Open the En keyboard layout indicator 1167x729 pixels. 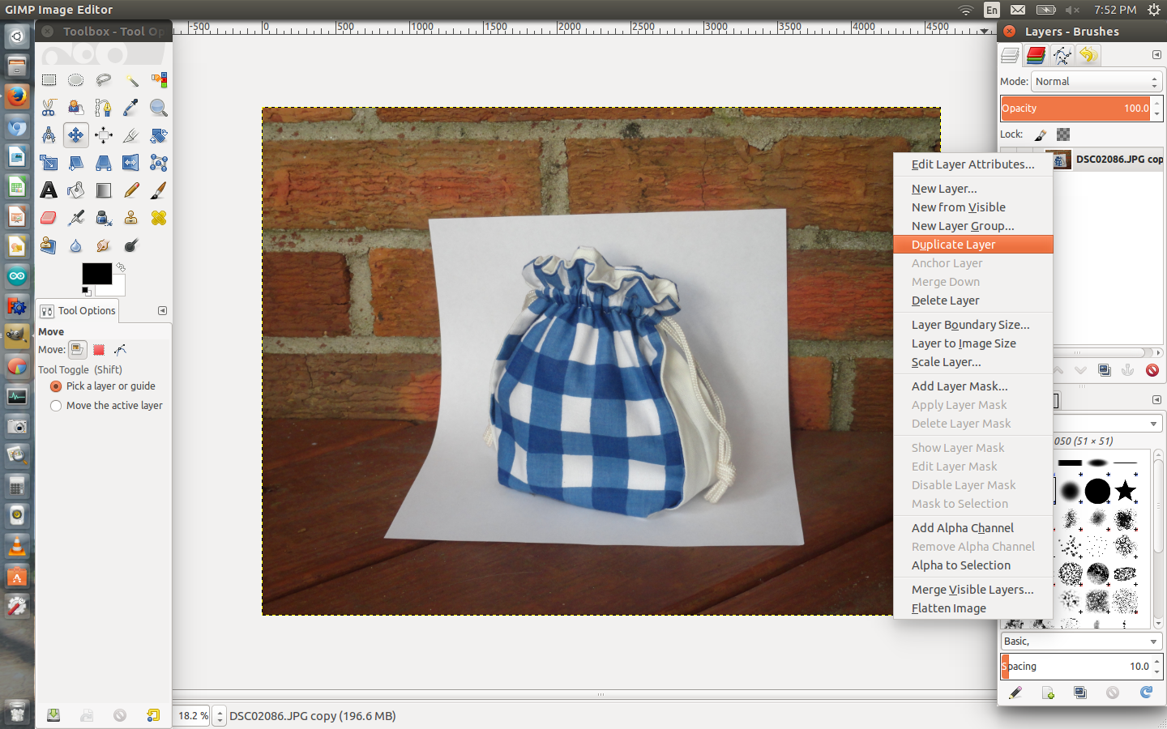pyautogui.click(x=992, y=10)
